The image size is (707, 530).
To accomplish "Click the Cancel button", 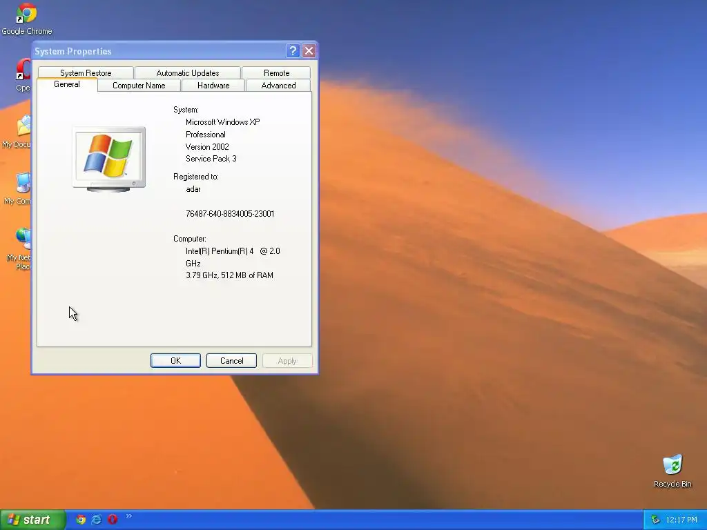I will click(x=231, y=360).
